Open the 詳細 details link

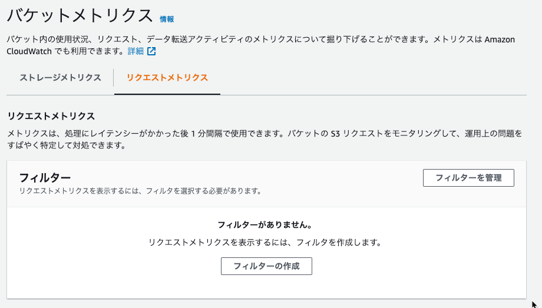coord(135,51)
